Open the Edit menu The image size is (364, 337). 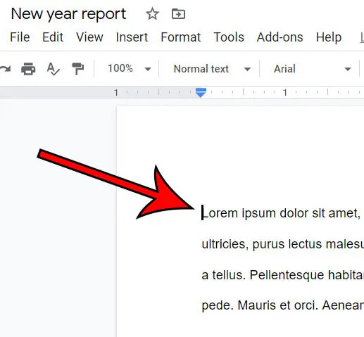53,37
